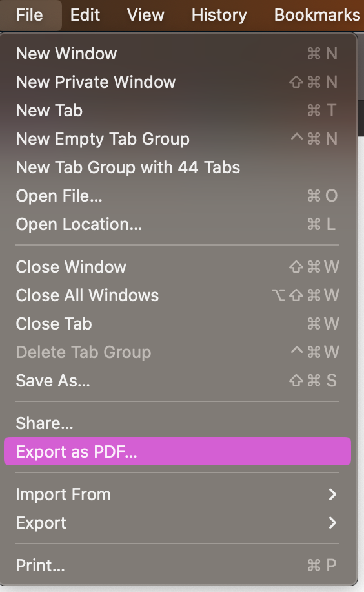The height and width of the screenshot is (592, 364).
Task: Expand the Export submenu chevron
Action: click(x=332, y=523)
